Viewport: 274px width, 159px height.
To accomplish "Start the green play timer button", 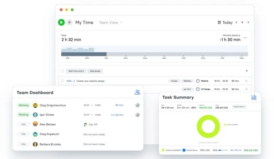I will [61, 22].
